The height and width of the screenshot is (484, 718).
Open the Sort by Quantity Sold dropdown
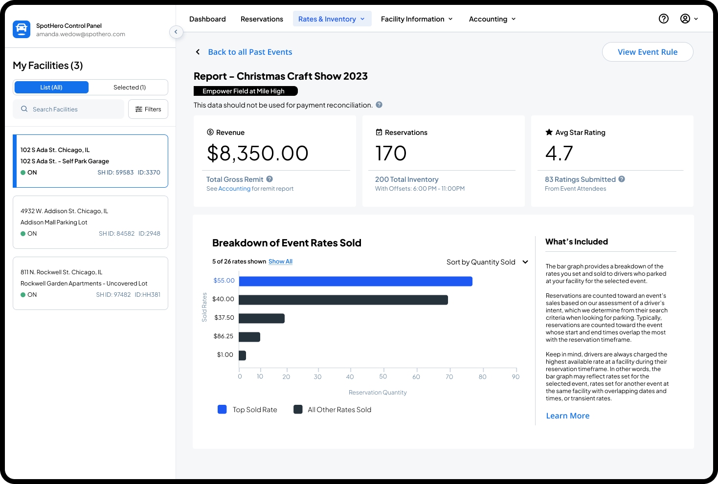[487, 262]
